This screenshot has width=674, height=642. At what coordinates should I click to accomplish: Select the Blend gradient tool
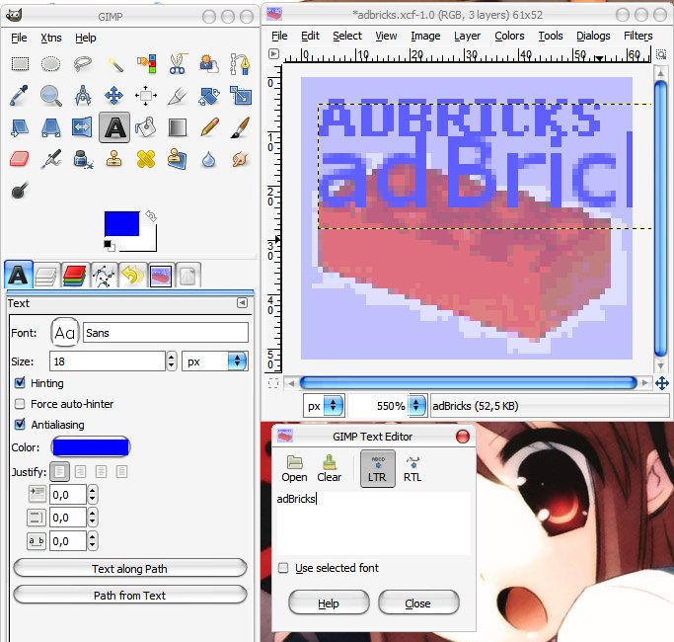pyautogui.click(x=178, y=127)
